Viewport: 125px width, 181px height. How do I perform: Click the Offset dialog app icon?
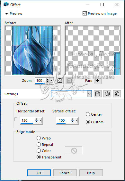tap(6, 5)
